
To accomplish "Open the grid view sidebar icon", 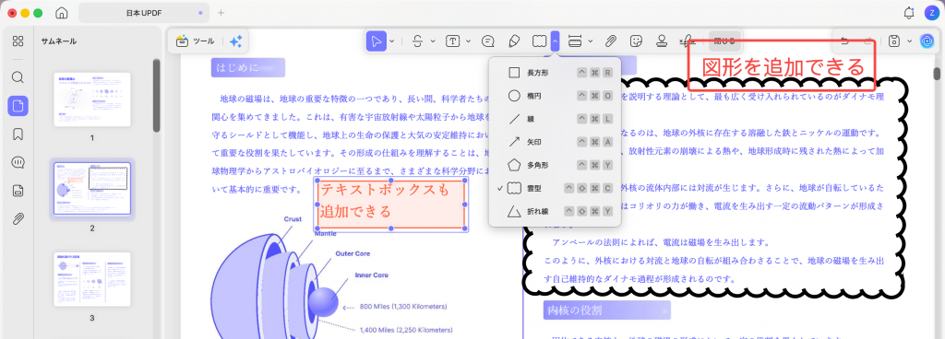I will (18, 41).
